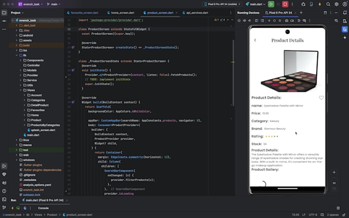Collapse the Views folder

(x=21, y=90)
